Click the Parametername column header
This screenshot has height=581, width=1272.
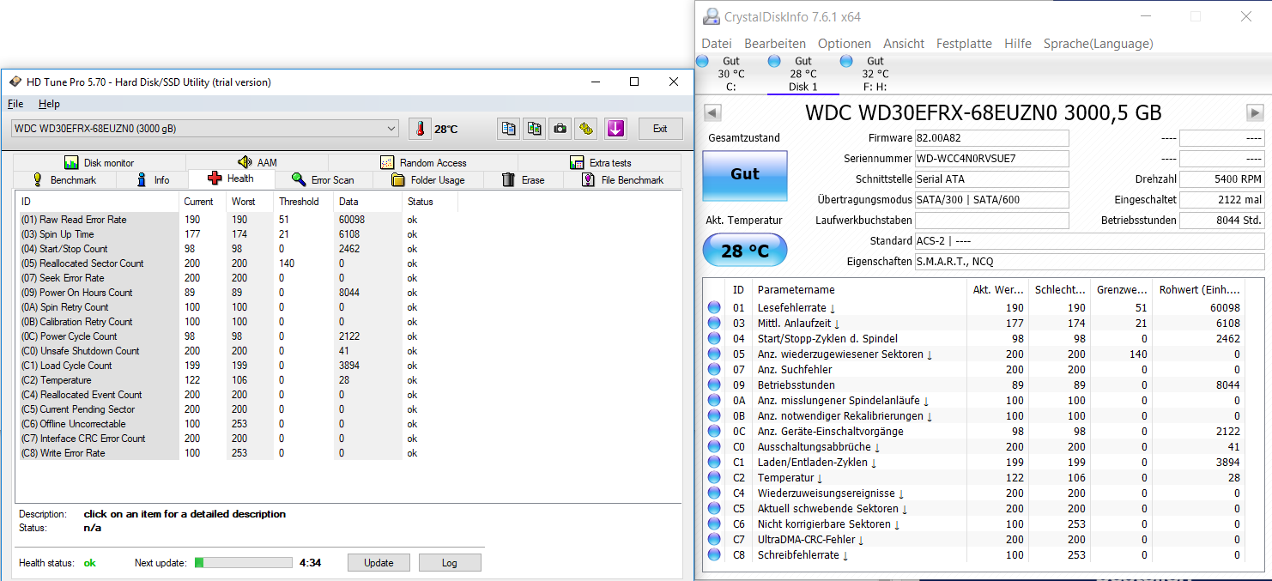tap(859, 290)
